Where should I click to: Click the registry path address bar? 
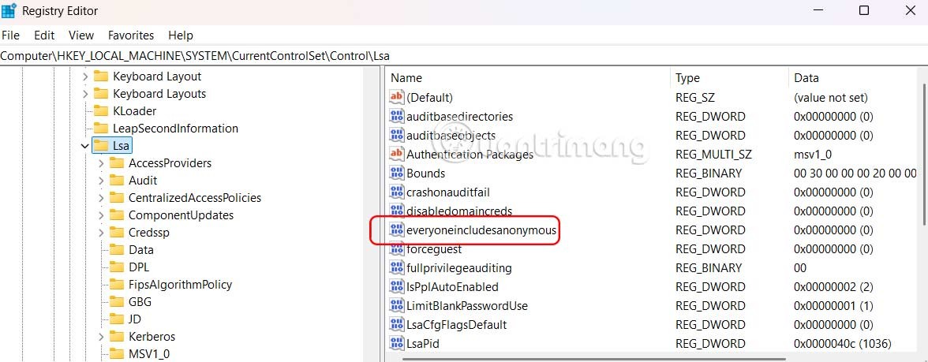(x=464, y=56)
